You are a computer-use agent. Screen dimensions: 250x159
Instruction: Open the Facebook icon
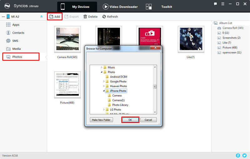click(x=238, y=155)
